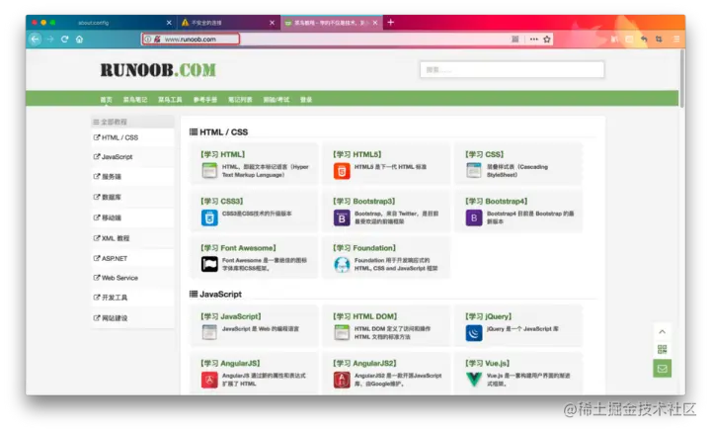Click the blue CSS3 shield icon
Screen dimensions: 711x432
209,217
